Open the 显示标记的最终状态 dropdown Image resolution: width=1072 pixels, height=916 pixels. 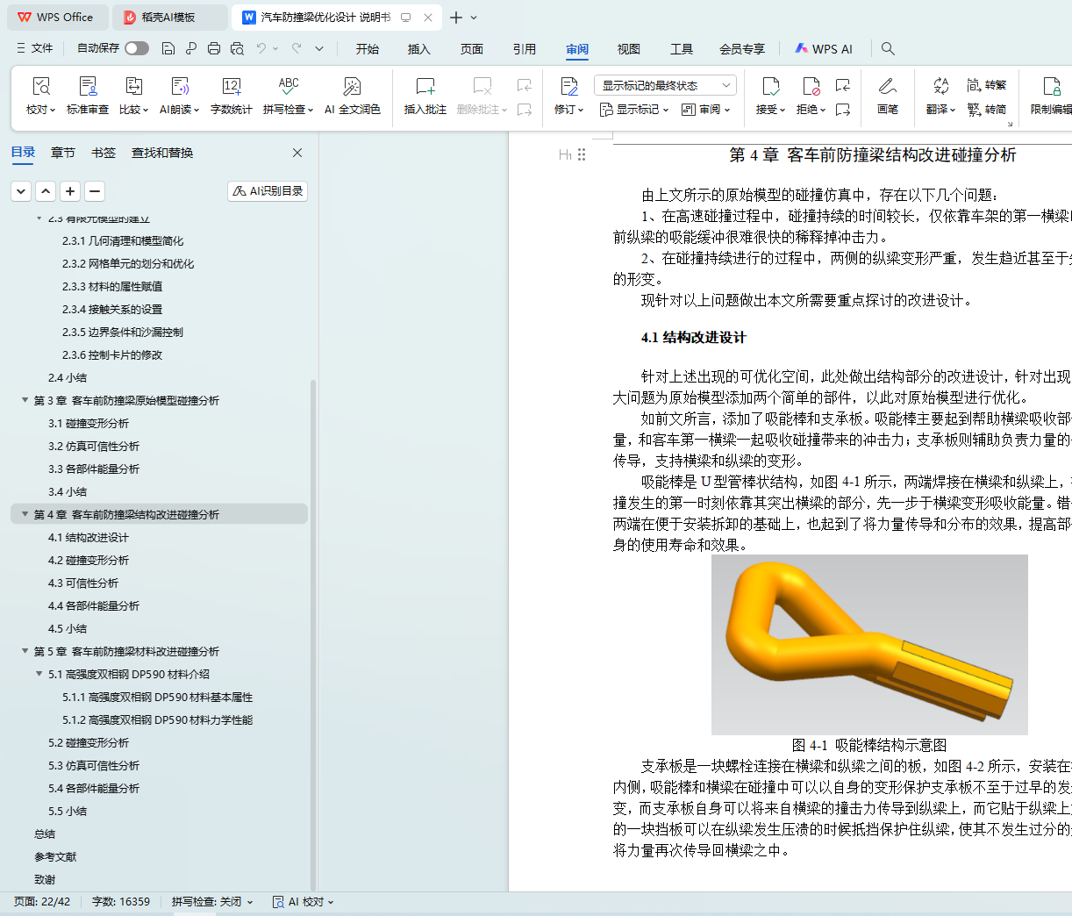664,85
